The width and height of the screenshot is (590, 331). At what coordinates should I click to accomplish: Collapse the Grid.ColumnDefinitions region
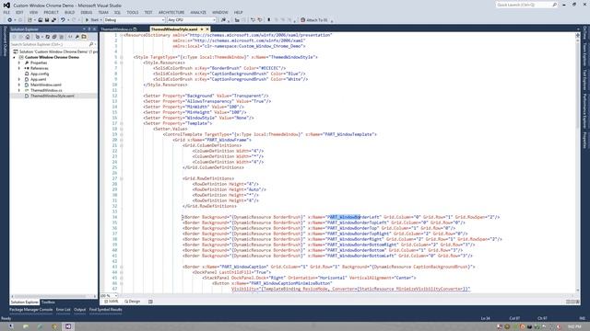point(121,145)
